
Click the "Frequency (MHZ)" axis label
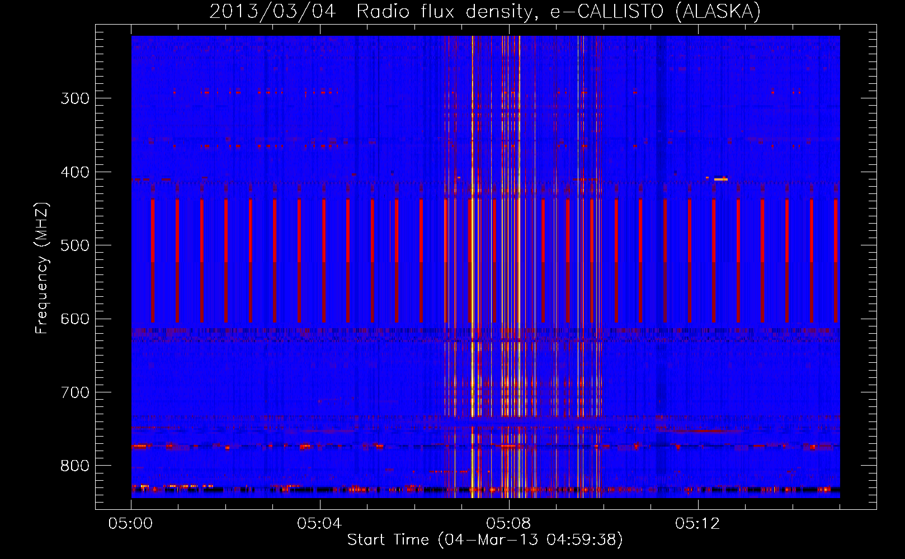coord(42,268)
